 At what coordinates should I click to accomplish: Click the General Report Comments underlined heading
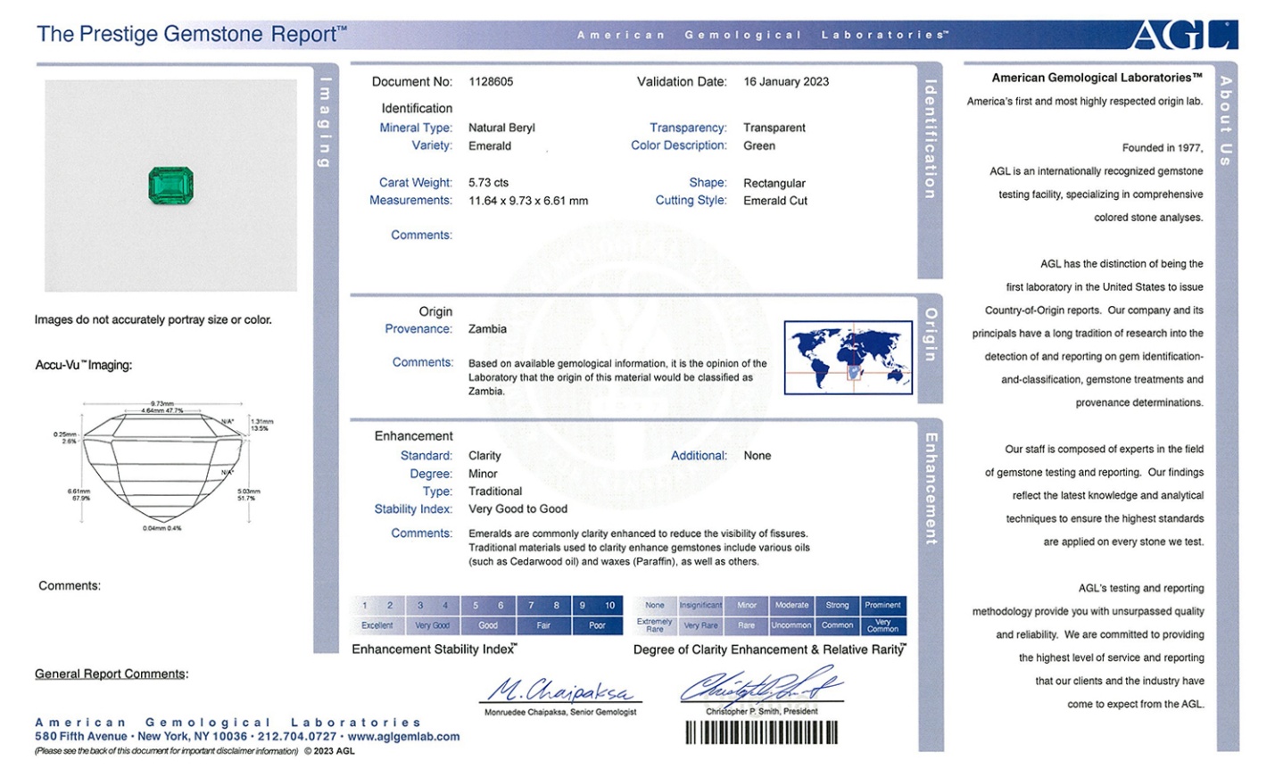(111, 674)
